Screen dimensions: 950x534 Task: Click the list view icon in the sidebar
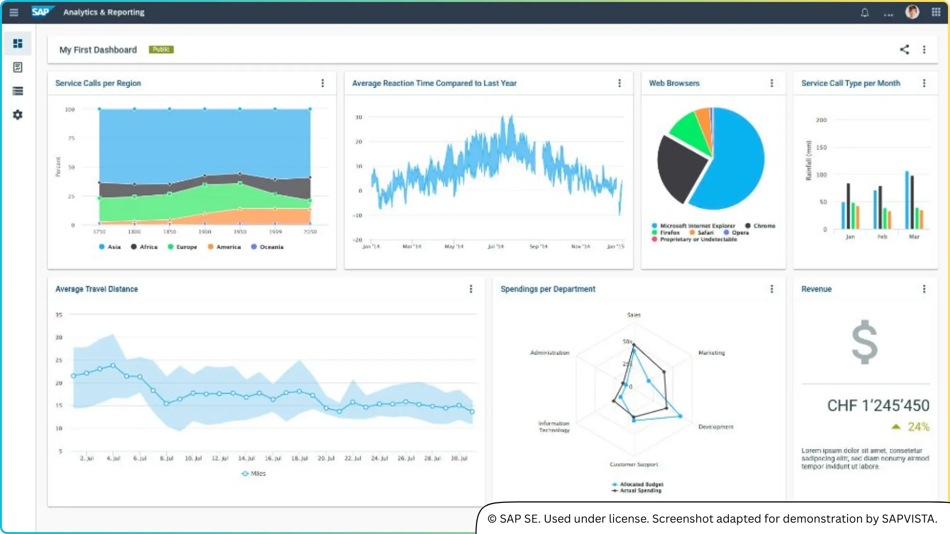(x=18, y=91)
